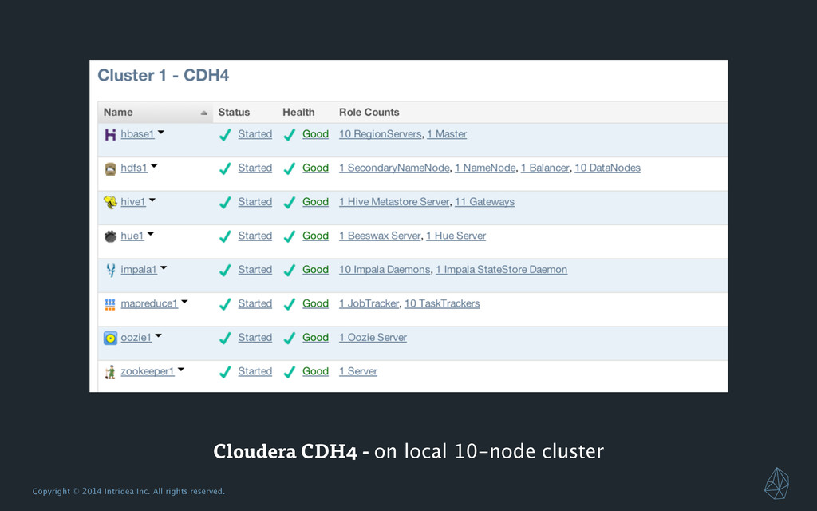The height and width of the screenshot is (511, 817).
Task: Open the oozie1 service link
Action: (136, 338)
